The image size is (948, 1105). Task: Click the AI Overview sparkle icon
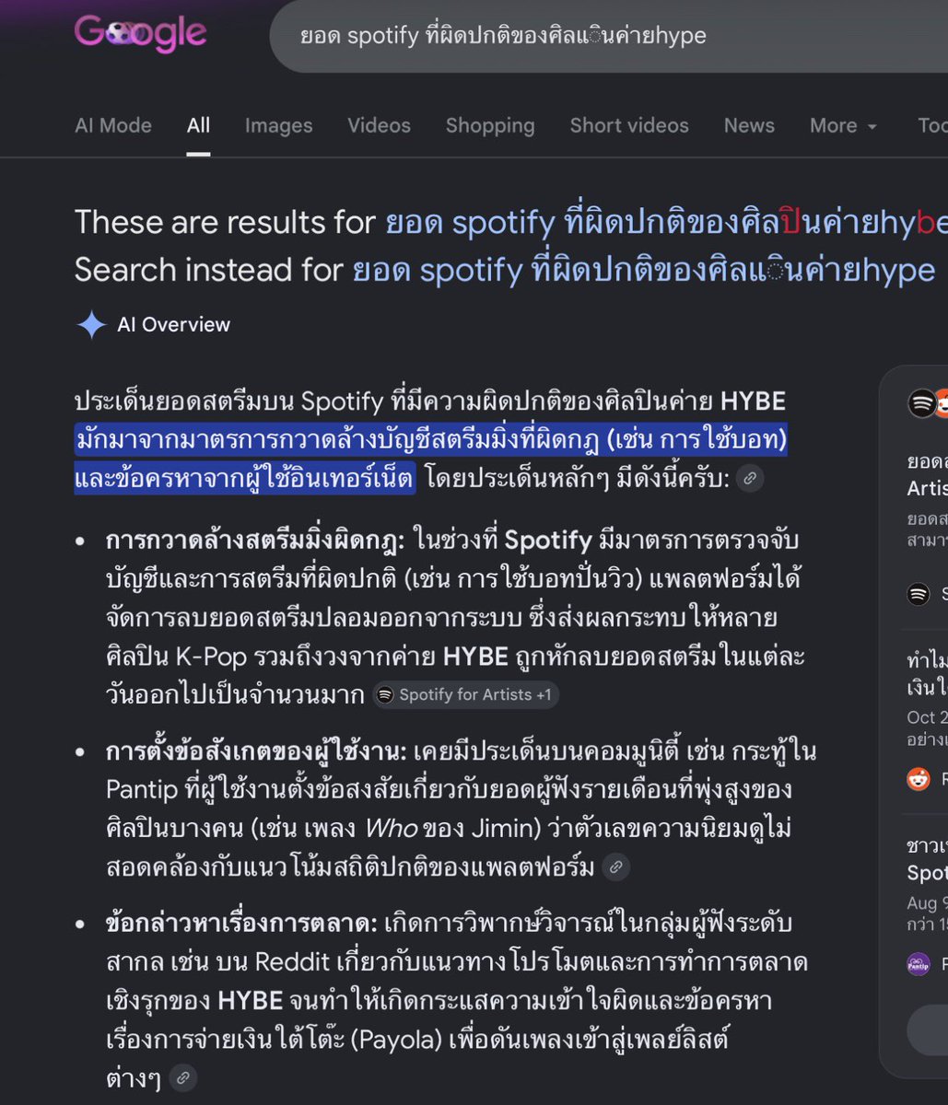[91, 324]
